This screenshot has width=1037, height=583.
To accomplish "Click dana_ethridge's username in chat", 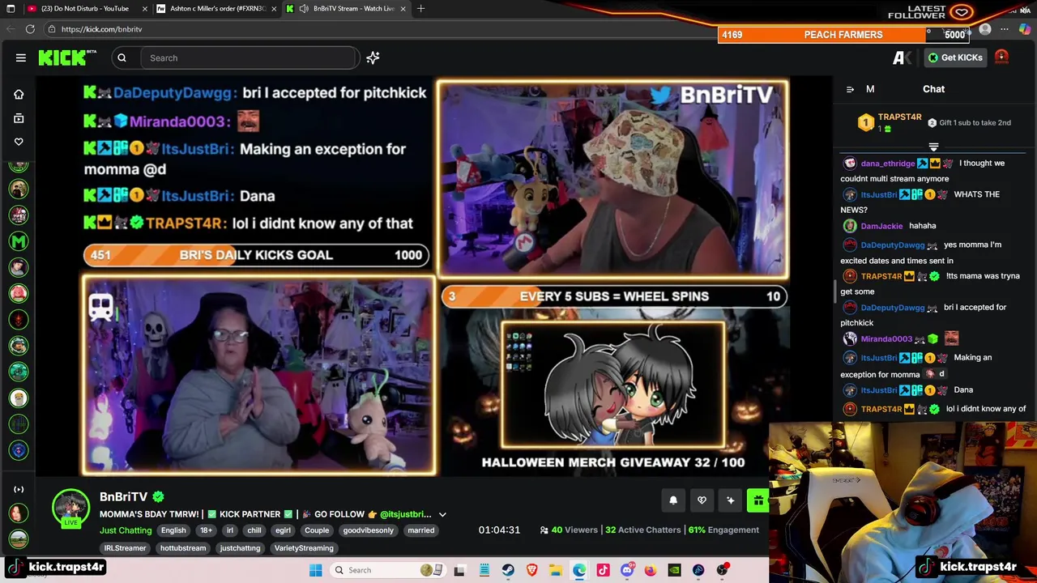I will click(888, 164).
